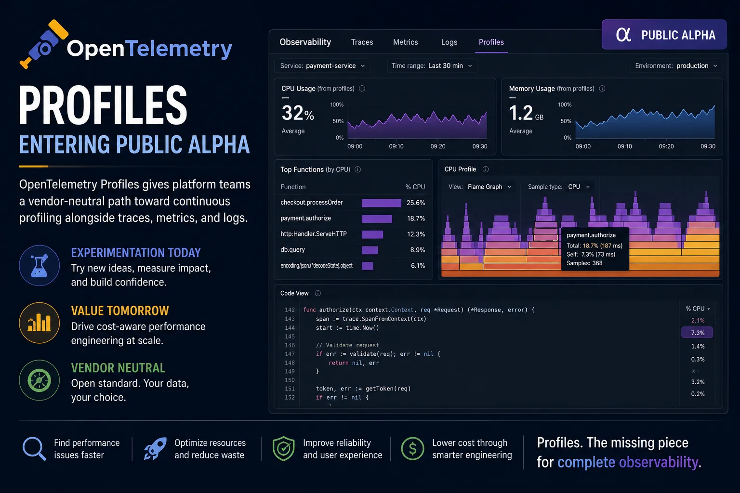Click the 12.3% CPU bar for http:Handler.ServeHTTP
The image size is (740, 493).
(372, 234)
